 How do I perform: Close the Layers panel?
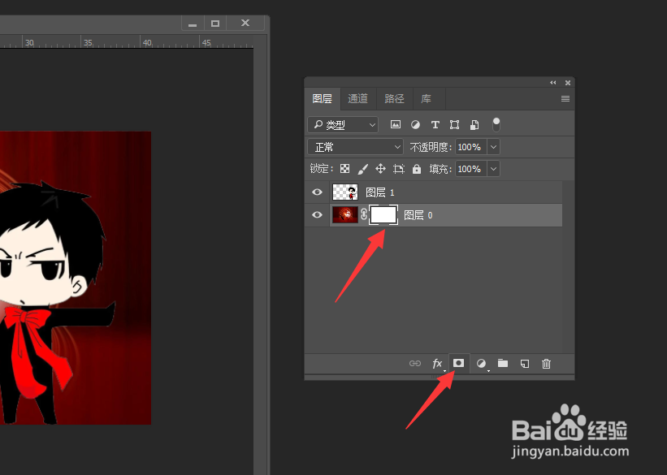567,83
